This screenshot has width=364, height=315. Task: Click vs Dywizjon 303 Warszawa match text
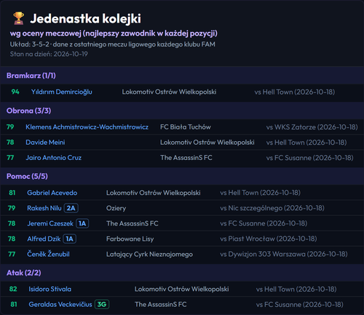pos(284,254)
